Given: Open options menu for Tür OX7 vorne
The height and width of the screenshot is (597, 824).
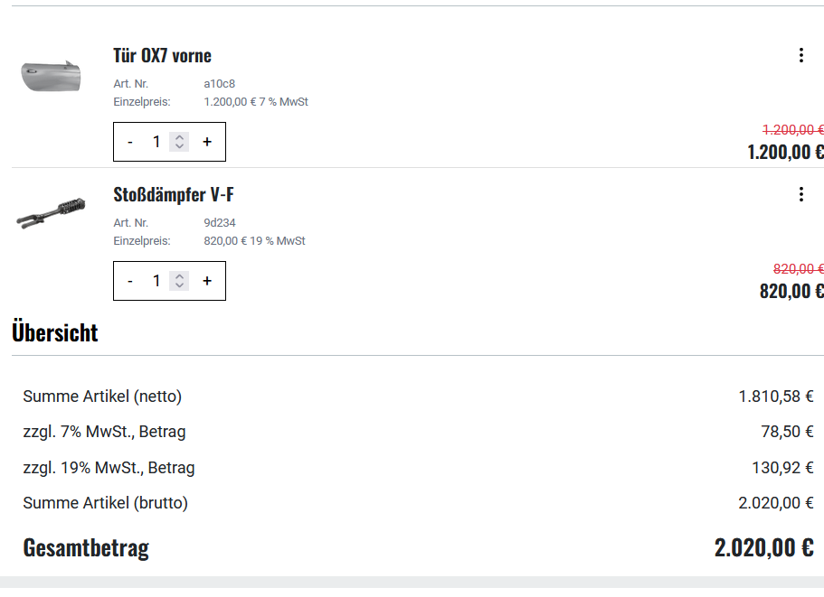Looking at the screenshot, I should (x=800, y=56).
